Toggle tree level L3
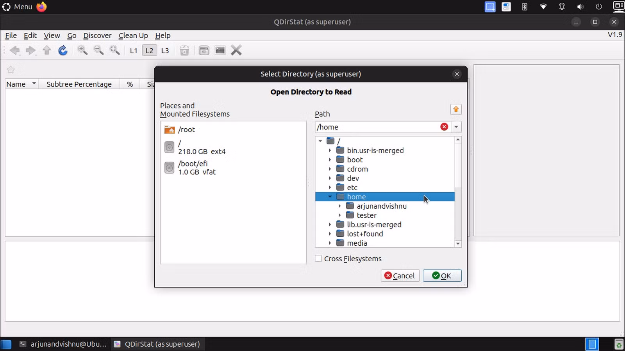 [x=165, y=50]
